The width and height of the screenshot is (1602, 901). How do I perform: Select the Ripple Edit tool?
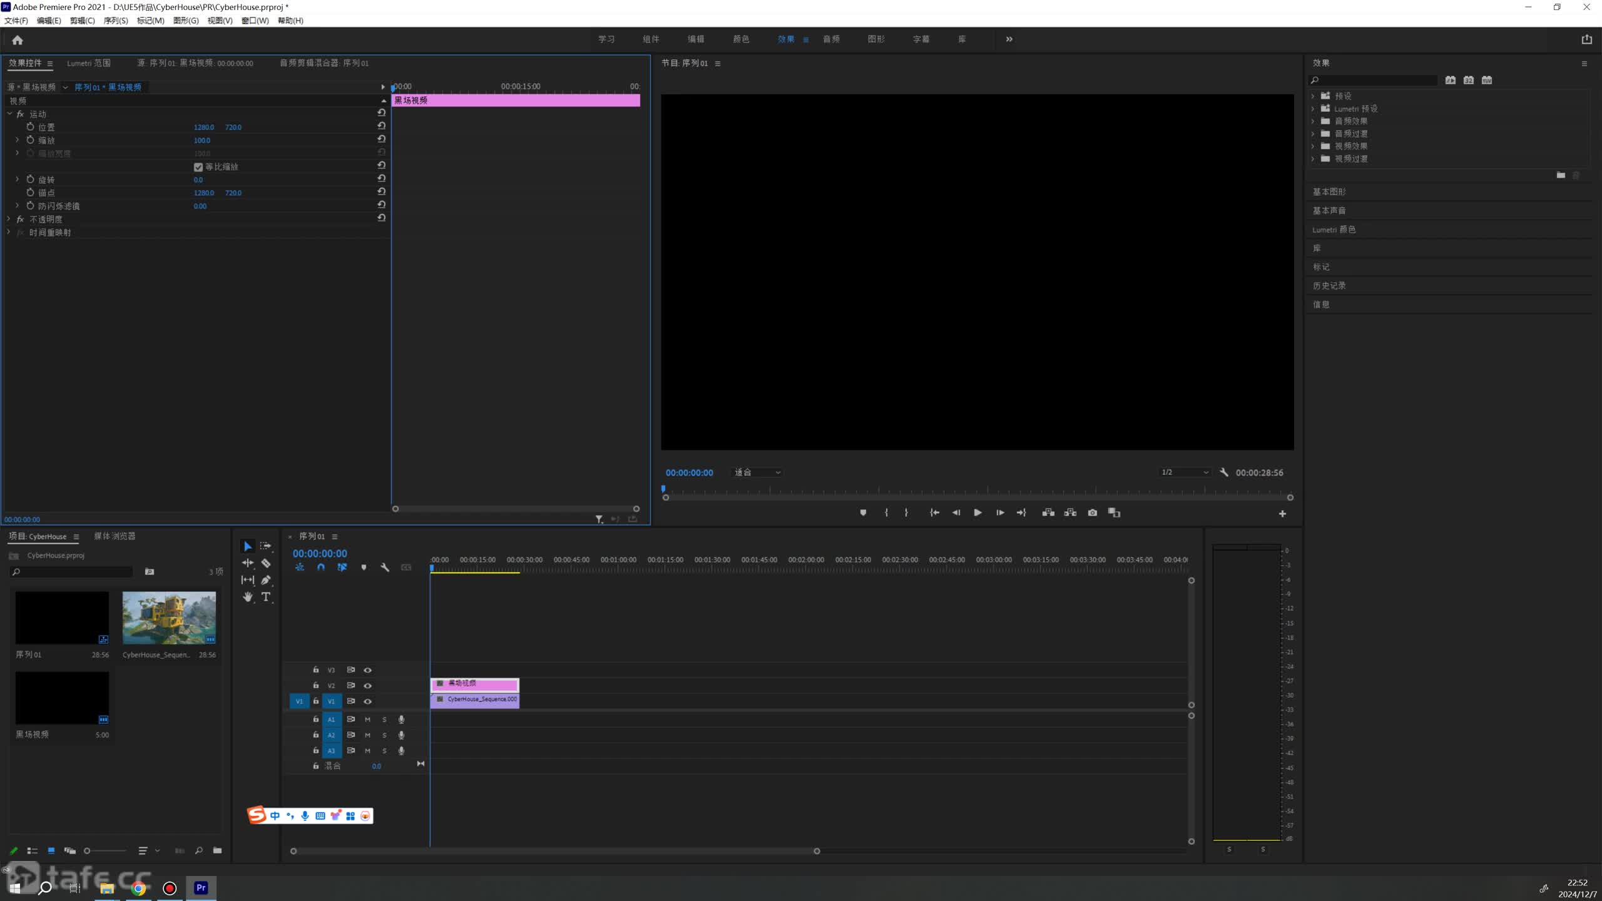pos(247,563)
